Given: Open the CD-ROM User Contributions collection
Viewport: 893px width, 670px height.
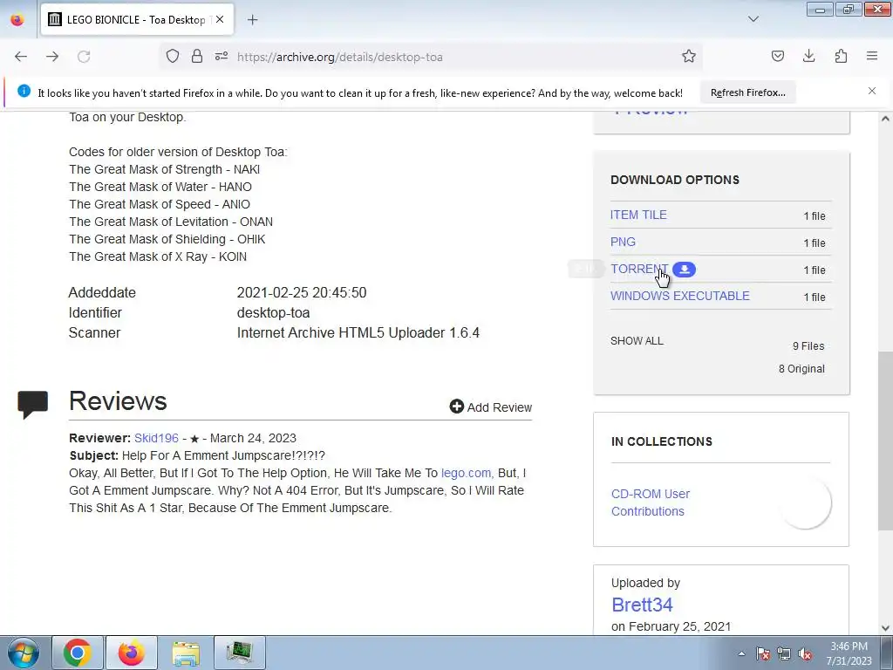Looking at the screenshot, I should click(651, 502).
